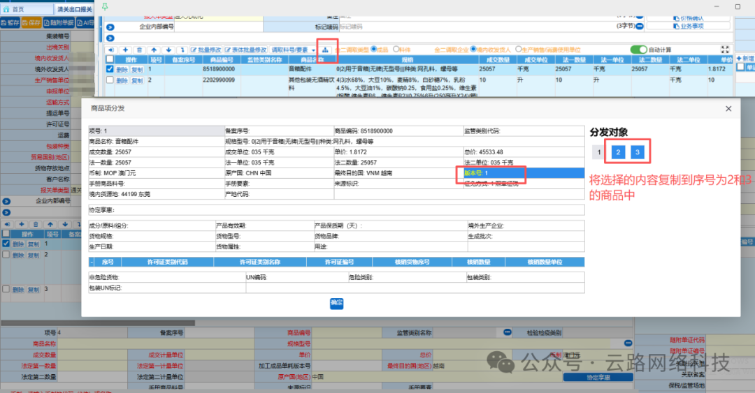755x393 pixels.
Task: Open the 调取料号/要素 dropdown
Action: tap(293, 50)
